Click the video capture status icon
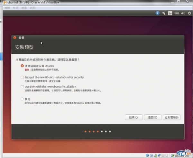Viewport: 193px width, 158px height. tap(167, 155)
